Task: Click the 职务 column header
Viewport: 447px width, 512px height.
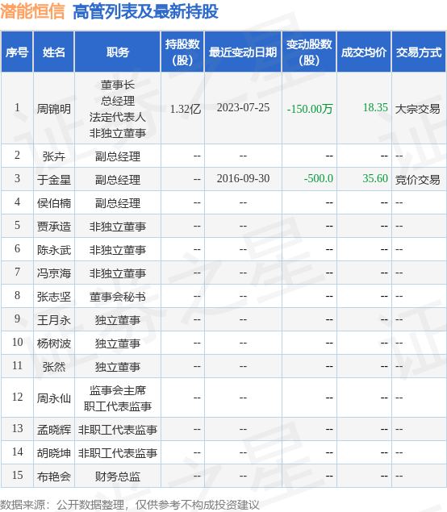Action: pos(118,52)
